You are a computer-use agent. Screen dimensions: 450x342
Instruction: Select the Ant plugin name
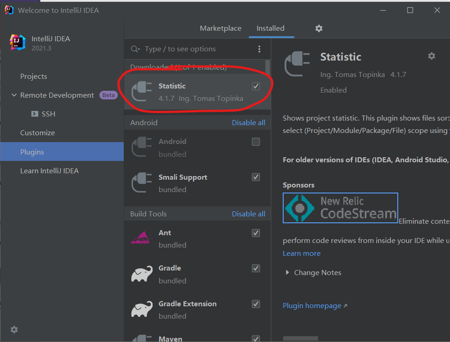165,232
